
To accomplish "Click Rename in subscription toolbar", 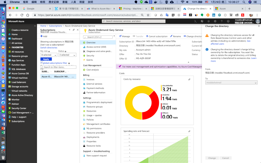I will coord(175,36).
